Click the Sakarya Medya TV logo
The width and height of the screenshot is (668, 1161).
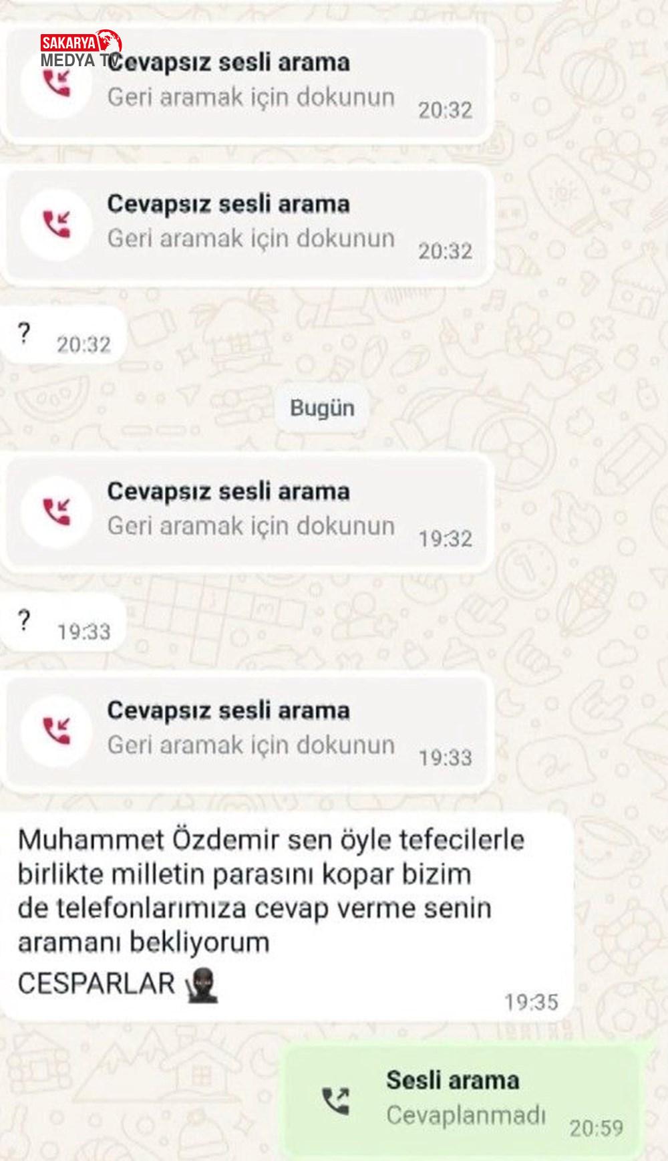[x=79, y=51]
